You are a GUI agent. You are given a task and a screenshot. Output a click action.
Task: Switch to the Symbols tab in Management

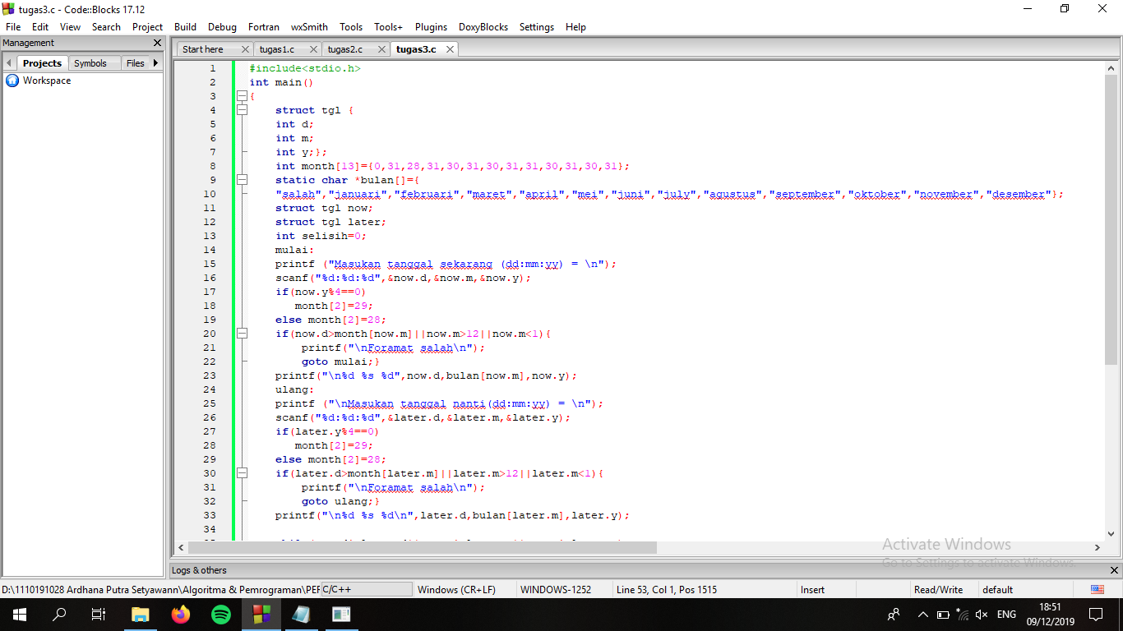90,63
